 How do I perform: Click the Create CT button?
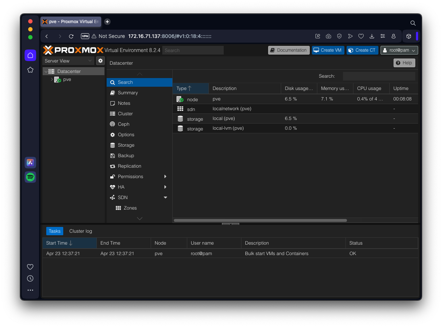coord(362,50)
